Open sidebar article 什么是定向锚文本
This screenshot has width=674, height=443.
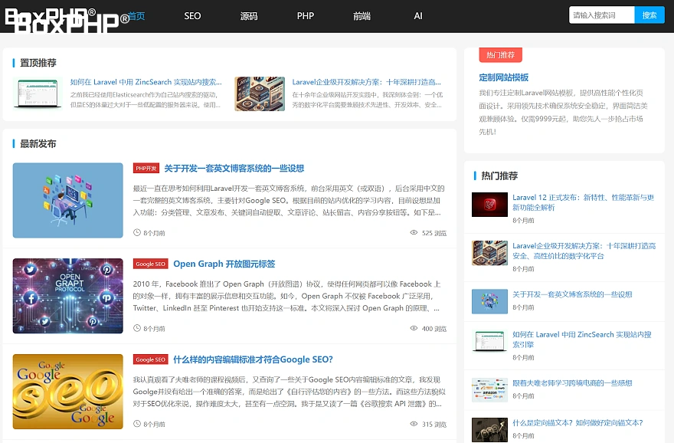point(577,422)
